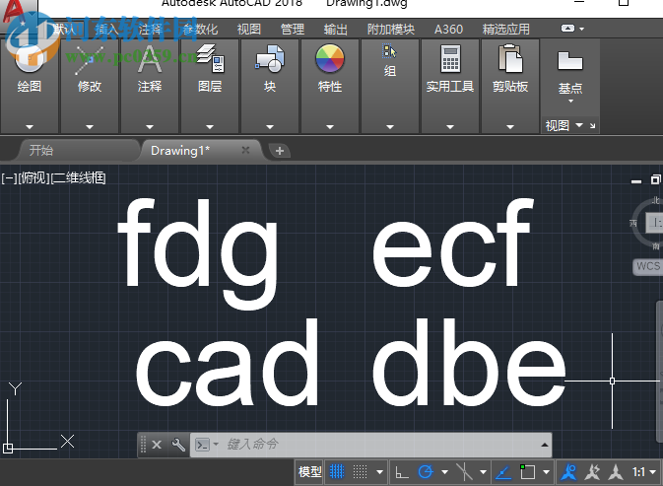This screenshot has width=663, height=486.
Task: Add a new drawing tab with plus
Action: (x=280, y=151)
